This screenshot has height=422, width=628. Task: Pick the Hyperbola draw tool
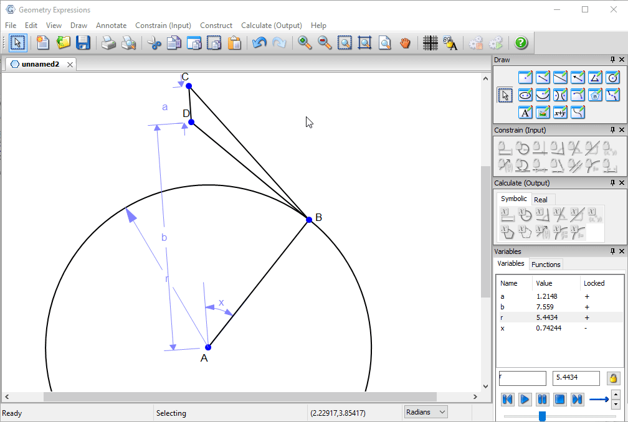(x=560, y=95)
